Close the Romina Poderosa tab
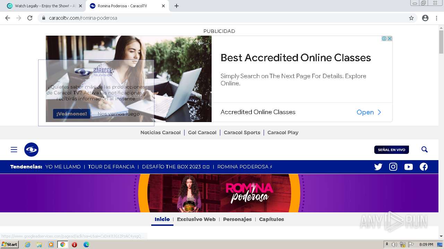The image size is (444, 249). tap(163, 6)
